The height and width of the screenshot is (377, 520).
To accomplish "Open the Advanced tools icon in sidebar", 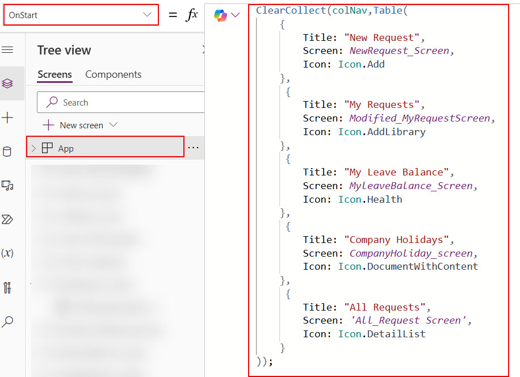I will 7,287.
